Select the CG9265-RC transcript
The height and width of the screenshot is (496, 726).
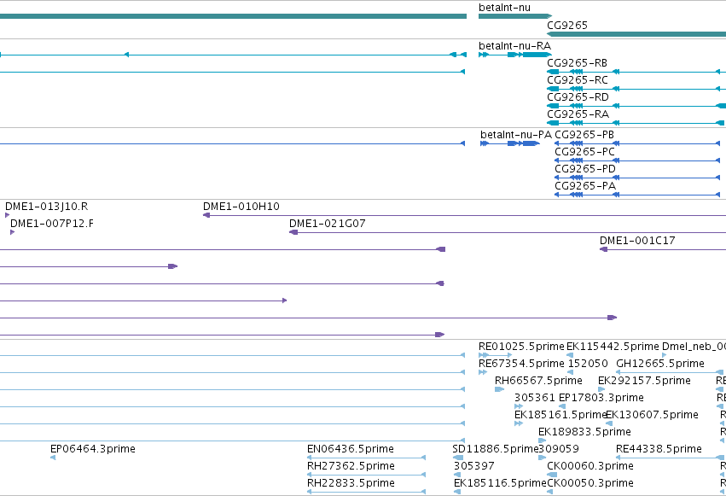click(x=636, y=89)
